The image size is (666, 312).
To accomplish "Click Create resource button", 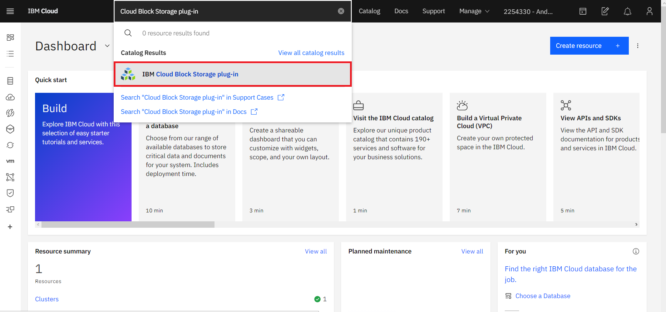I will [x=589, y=46].
